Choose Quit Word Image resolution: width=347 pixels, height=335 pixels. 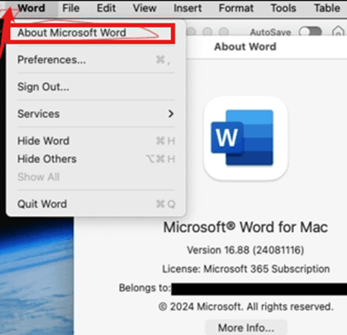coord(96,204)
